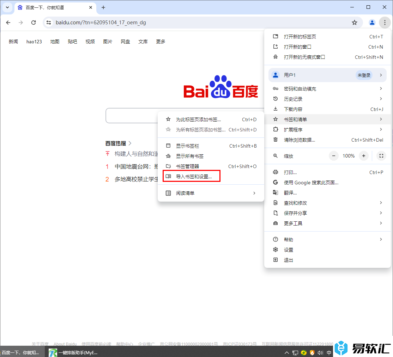The image size is (393, 357).
Task: Open the 百度热搜 heading link
Action: click(x=116, y=143)
